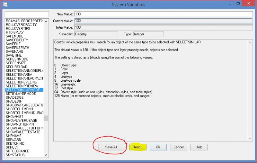Viewport: 257px width, 163px height.
Task: Select SELECTIONPREVIEW variable
Action: 22,86
